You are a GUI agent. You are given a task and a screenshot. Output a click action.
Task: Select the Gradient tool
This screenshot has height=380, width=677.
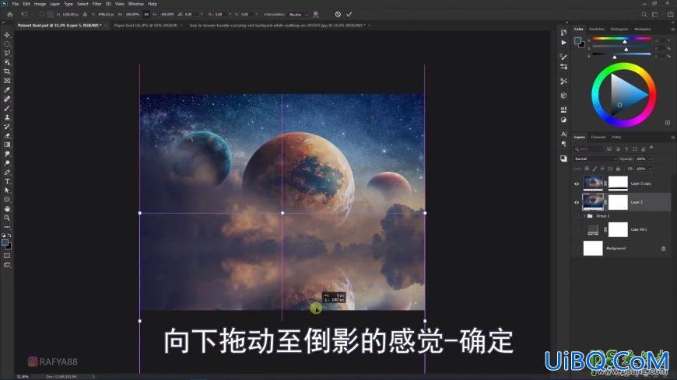coord(7,145)
